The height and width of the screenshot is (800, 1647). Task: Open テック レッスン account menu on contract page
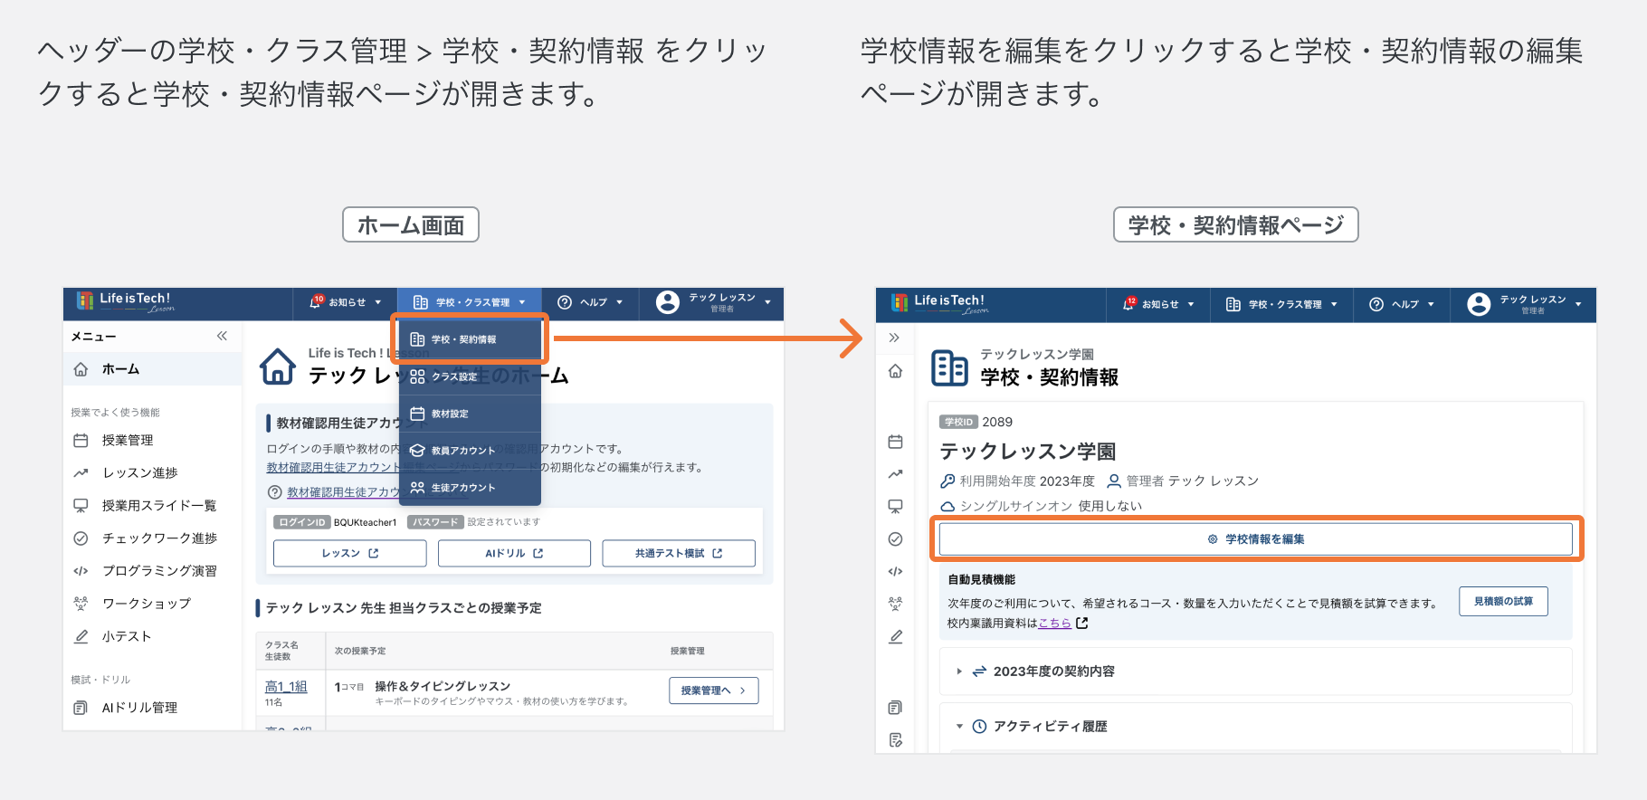(x=1524, y=305)
